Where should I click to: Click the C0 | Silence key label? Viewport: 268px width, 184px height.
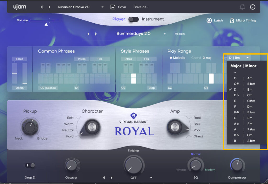click(48, 88)
